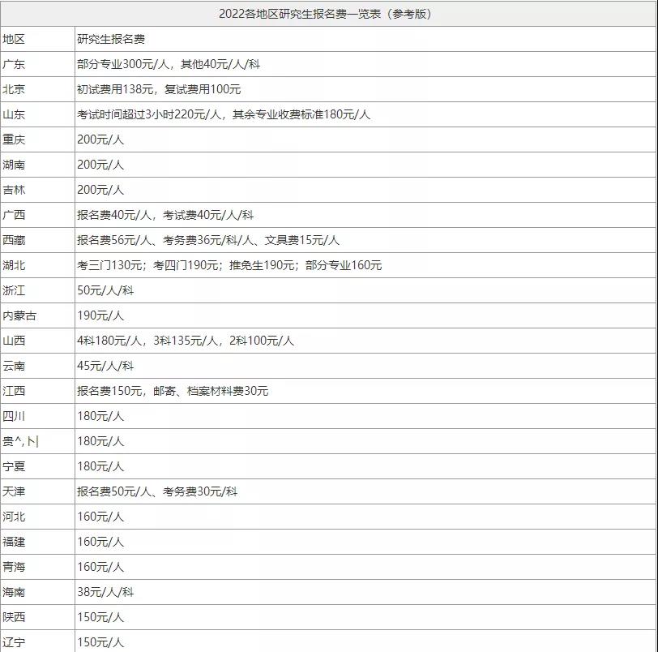Select the '地区' column header cell
This screenshot has height=652, width=658.
[13, 39]
